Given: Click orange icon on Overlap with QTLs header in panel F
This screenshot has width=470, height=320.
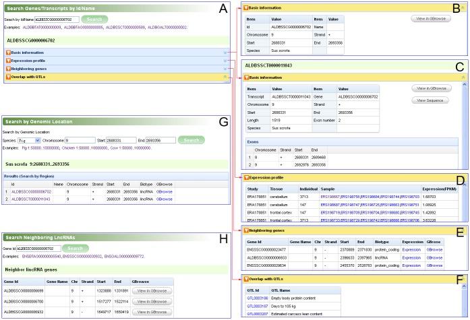Looking at the screenshot, I should click(246, 278).
